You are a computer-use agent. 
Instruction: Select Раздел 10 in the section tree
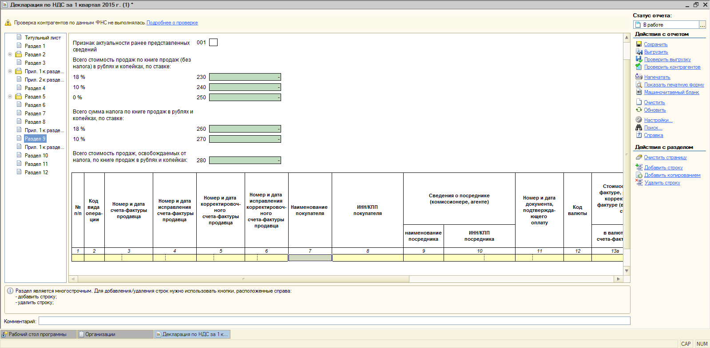36,156
